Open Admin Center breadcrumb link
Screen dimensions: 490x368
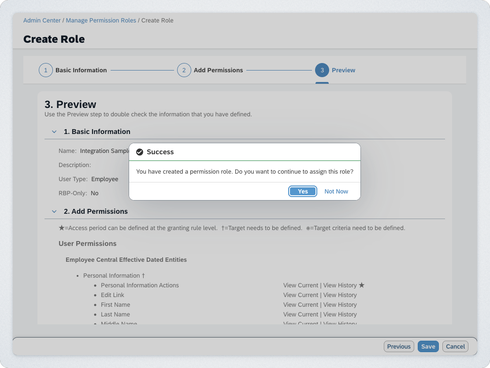click(x=42, y=20)
